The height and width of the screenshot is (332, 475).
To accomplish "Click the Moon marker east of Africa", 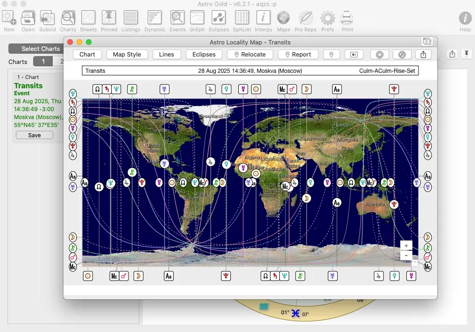I will click(306, 198).
